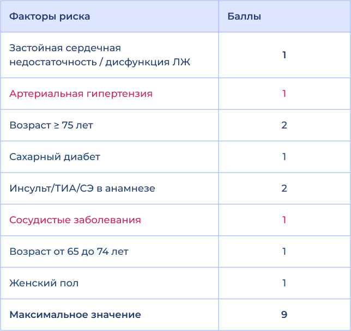Click the score for "Возраст ≥ 75 лет"

pyautogui.click(x=284, y=125)
